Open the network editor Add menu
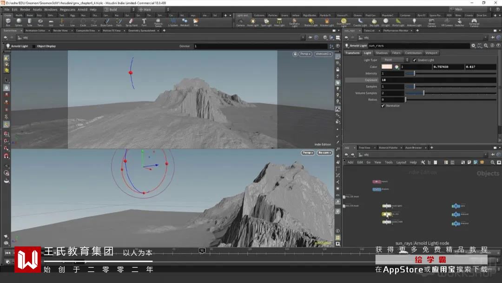 tap(350, 162)
